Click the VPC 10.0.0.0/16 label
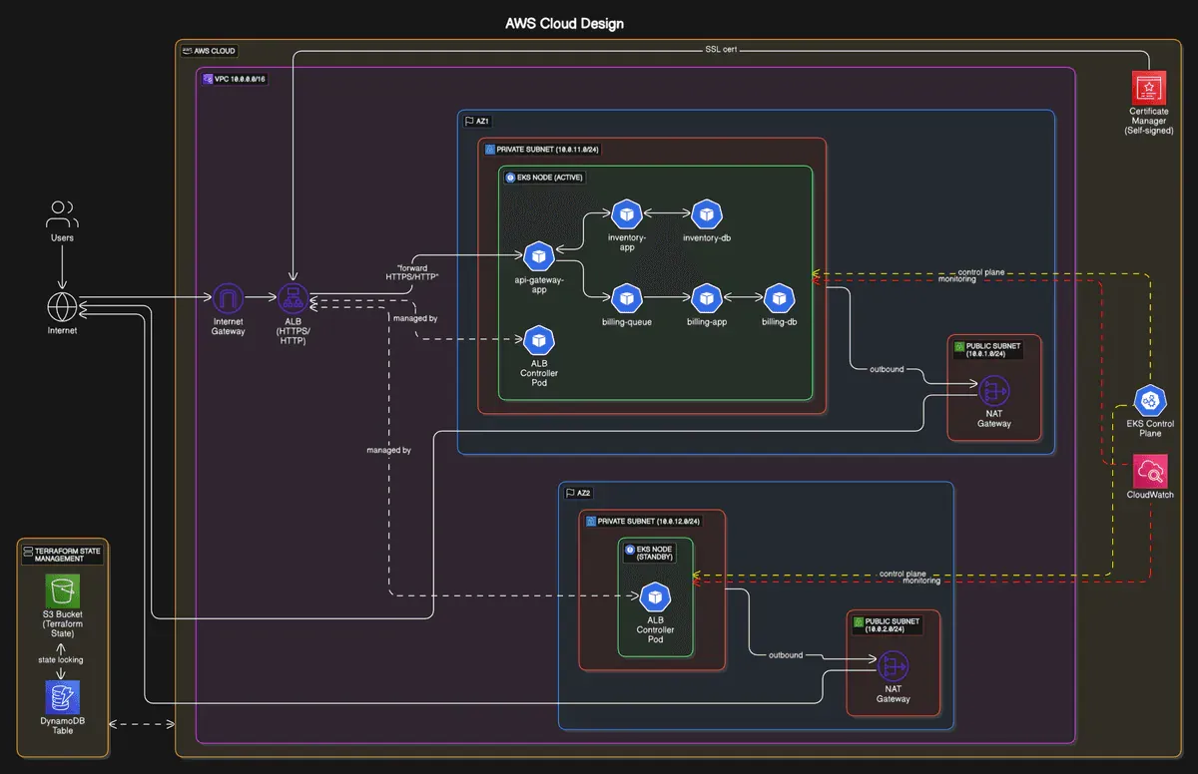 pyautogui.click(x=234, y=78)
